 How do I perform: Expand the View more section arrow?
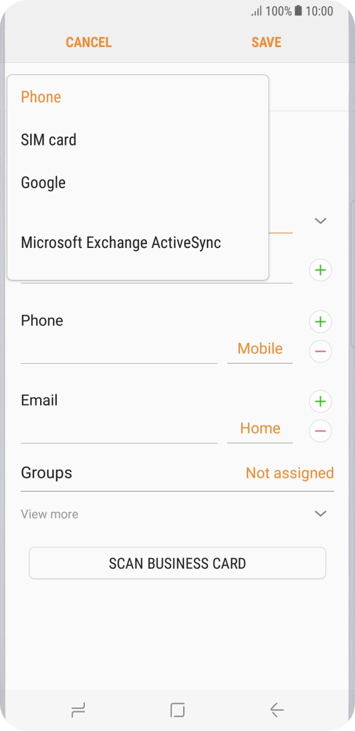coord(320,514)
